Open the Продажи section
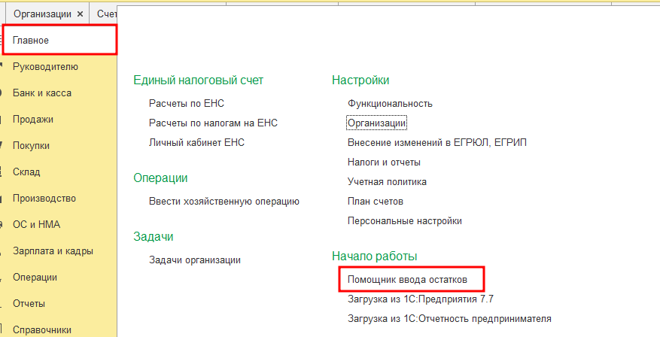The height and width of the screenshot is (337, 660). pyautogui.click(x=33, y=120)
